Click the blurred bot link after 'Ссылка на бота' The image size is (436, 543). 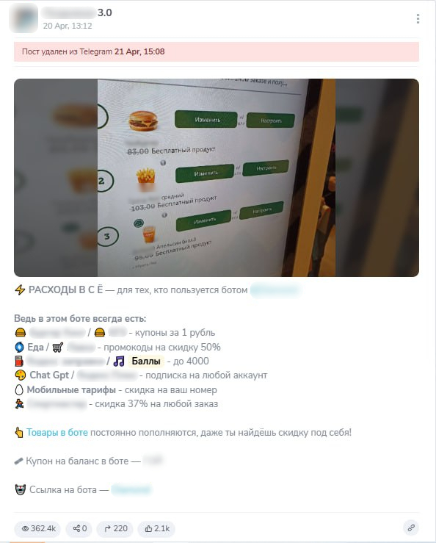coord(131,489)
